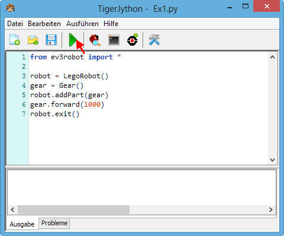Open the Bearbeiten menu
The width and height of the screenshot is (284, 236).
coord(44,24)
